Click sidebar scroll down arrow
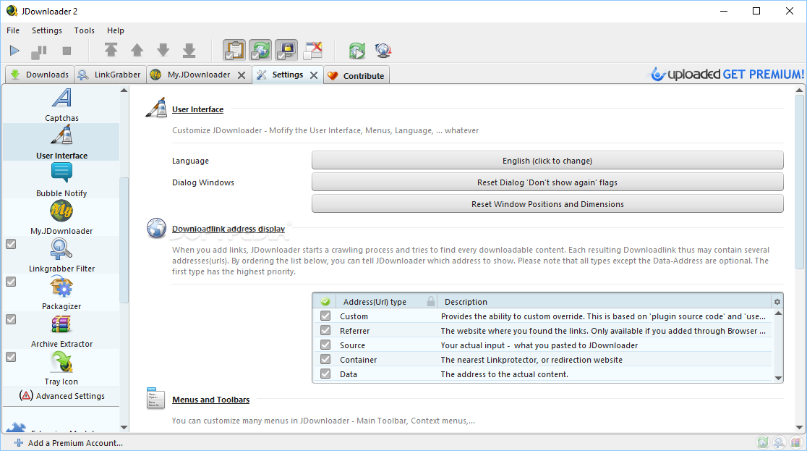This screenshot has height=451, width=807. (124, 427)
